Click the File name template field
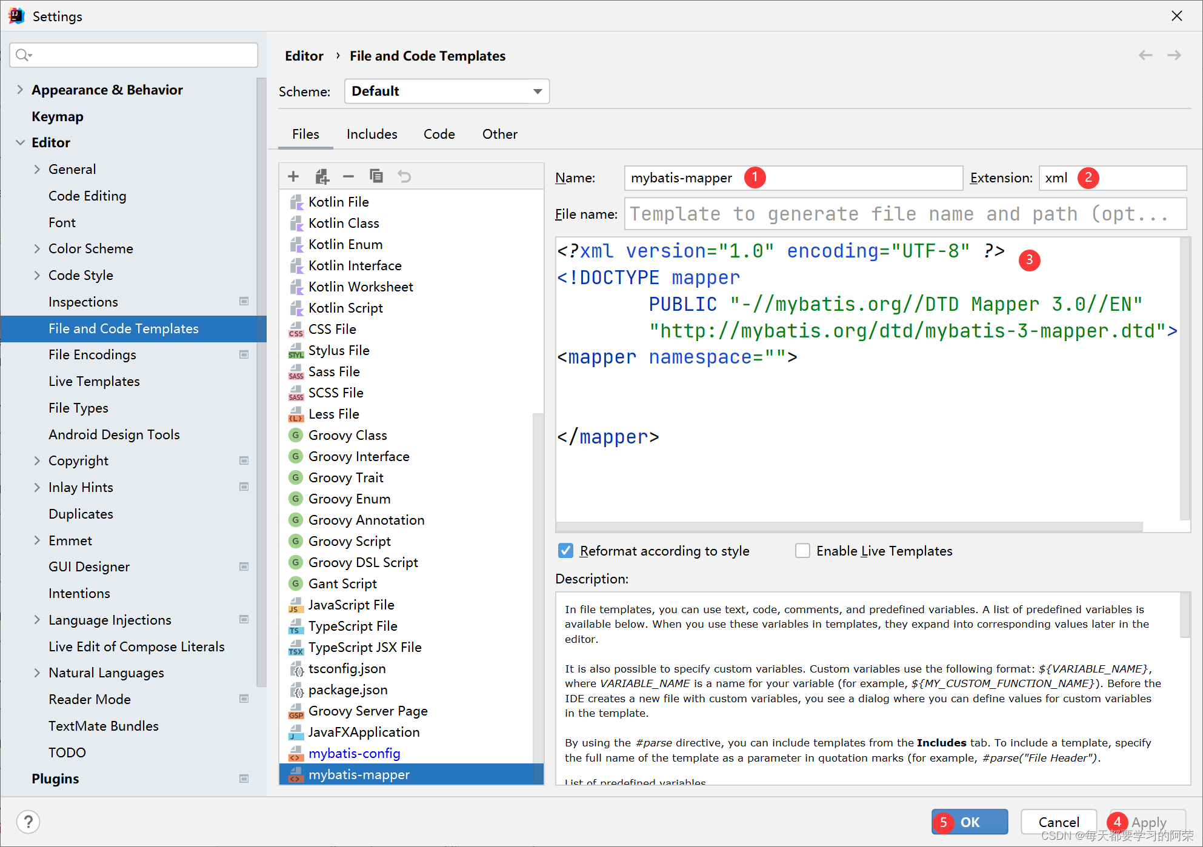The image size is (1203, 847). click(x=905, y=214)
